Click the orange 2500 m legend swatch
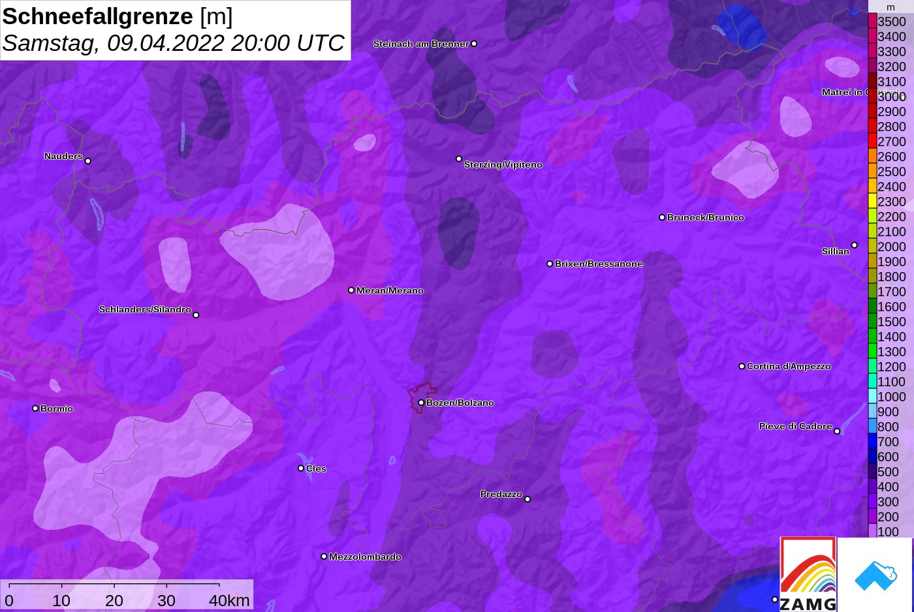Viewport: 914px width, 612px height. (872, 171)
